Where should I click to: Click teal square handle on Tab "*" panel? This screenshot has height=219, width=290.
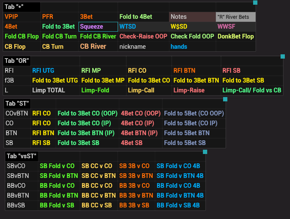click(x=255, y=3)
